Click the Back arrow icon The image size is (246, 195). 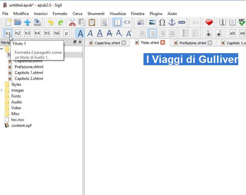tap(195, 22)
